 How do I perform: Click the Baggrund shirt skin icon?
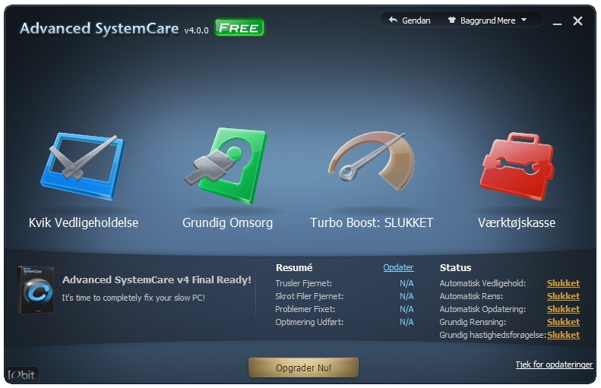pos(452,21)
